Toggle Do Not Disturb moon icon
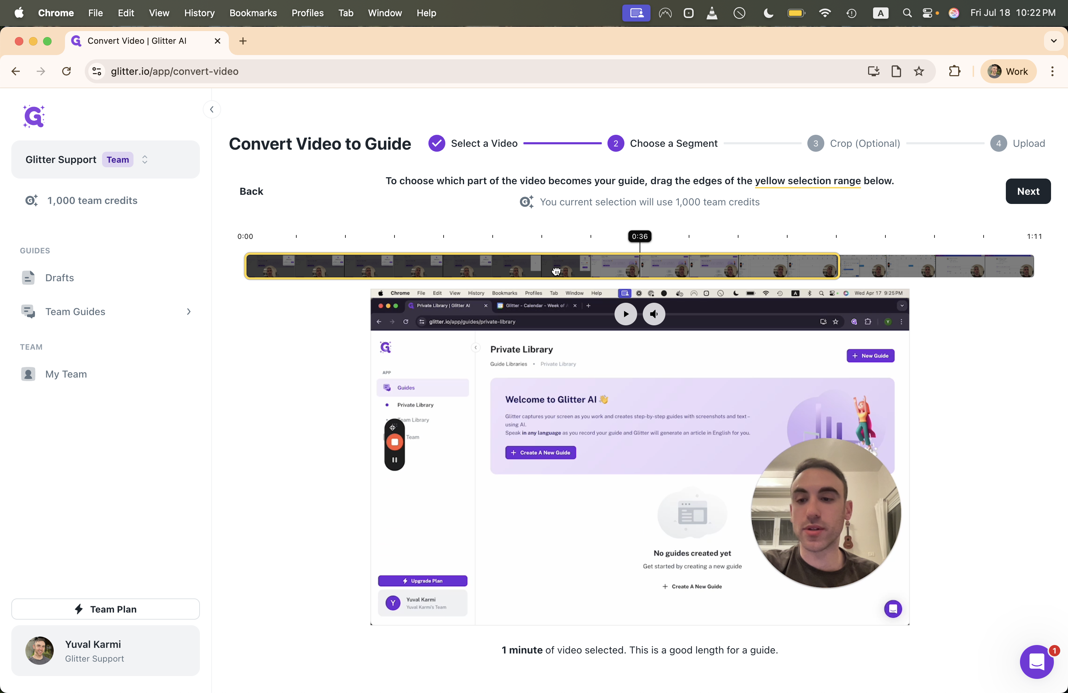The width and height of the screenshot is (1068, 693). [x=768, y=13]
